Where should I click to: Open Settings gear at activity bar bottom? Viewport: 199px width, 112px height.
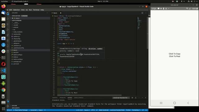pyautogui.click(x=8, y=106)
